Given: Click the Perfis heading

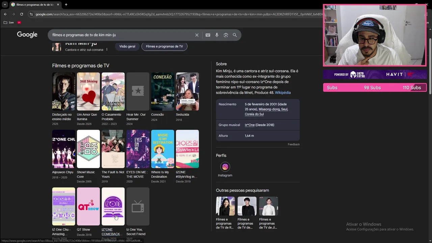Looking at the screenshot, I should pos(221,156).
